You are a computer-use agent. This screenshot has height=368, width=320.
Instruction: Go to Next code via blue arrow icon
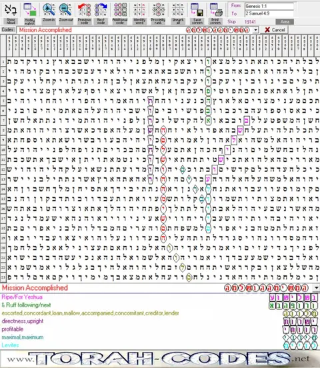tap(101, 9)
